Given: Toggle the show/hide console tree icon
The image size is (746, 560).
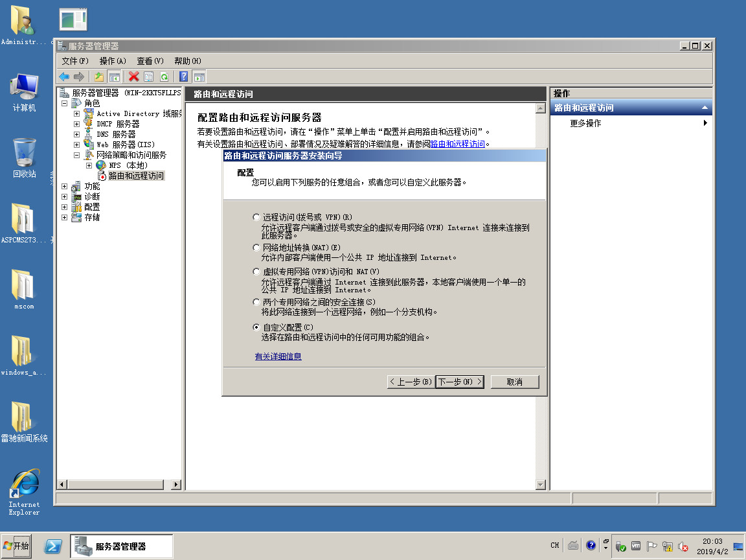Looking at the screenshot, I should click(x=115, y=76).
